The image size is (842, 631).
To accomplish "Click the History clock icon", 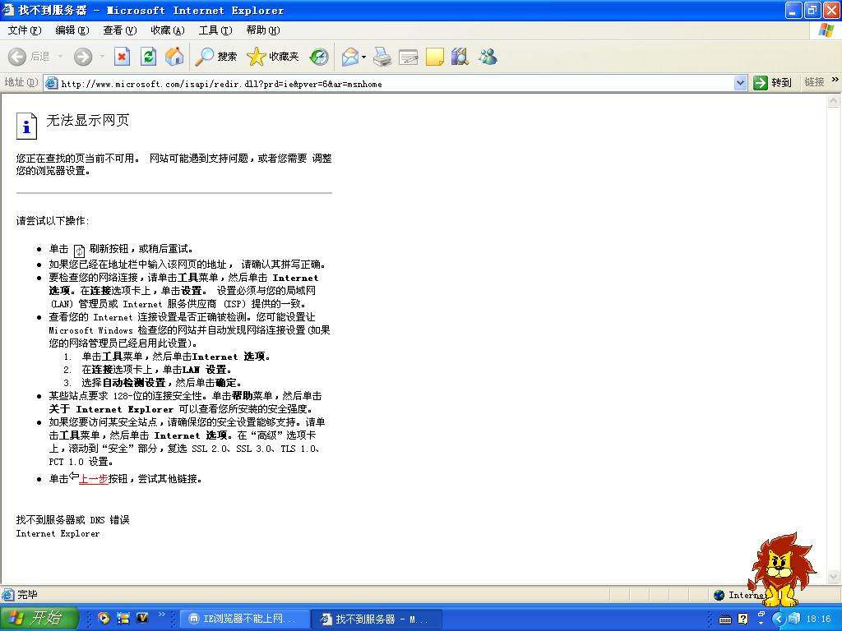I will (319, 57).
